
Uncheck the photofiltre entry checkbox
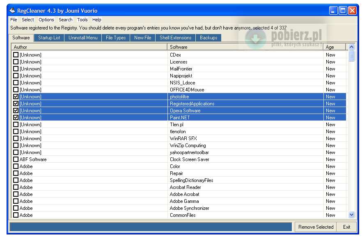tap(16, 97)
